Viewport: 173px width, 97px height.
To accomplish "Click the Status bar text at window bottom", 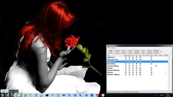I will [123, 92].
